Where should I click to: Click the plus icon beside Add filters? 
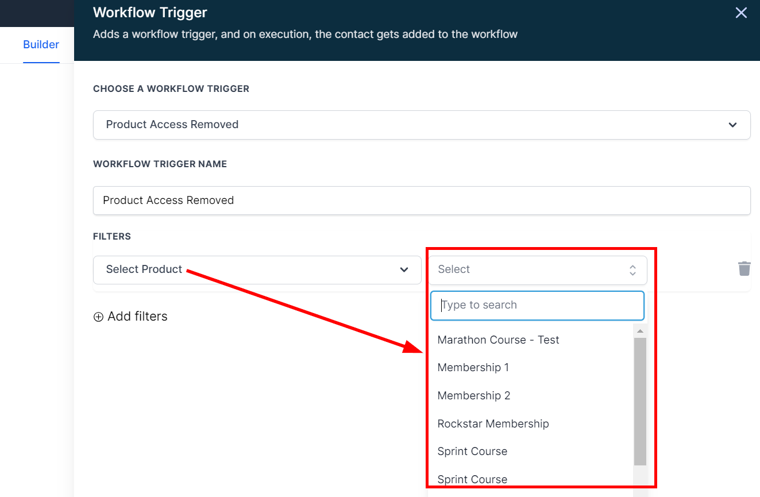pyautogui.click(x=98, y=317)
